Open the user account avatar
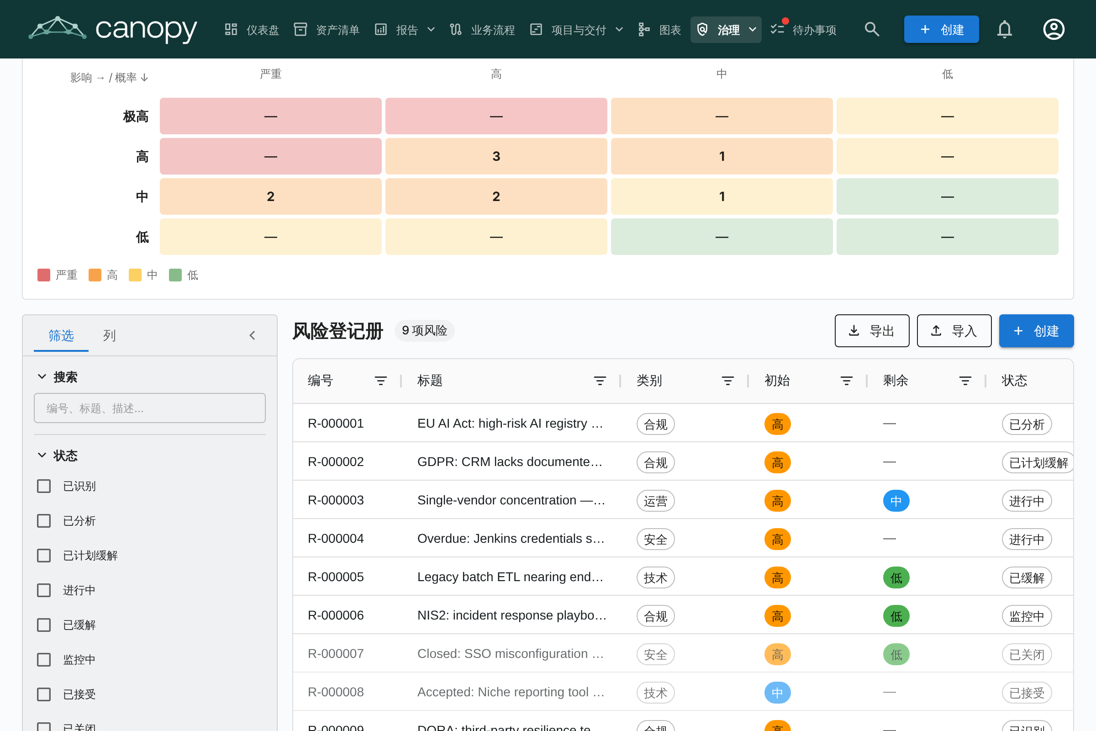 1054,29
